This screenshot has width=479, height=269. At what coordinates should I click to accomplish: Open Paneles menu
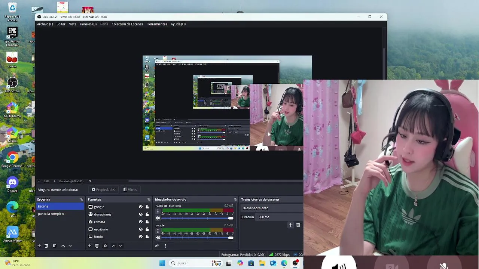click(88, 24)
